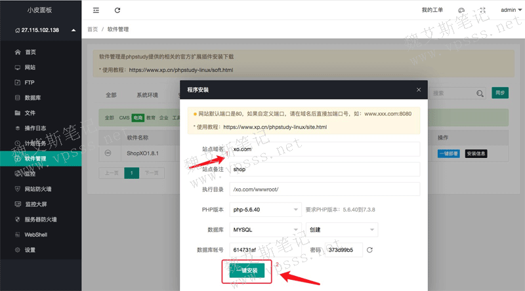Open 首页 from the sidebar

[x=30, y=52]
